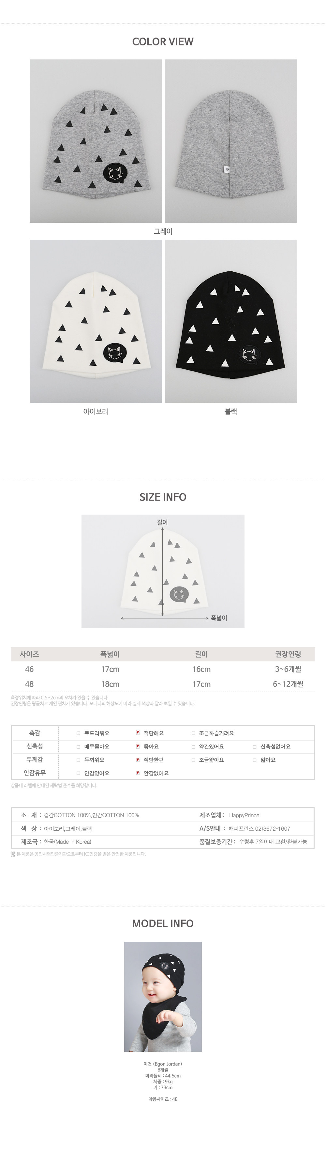
Task: Check the 조금얇아요 checkbox
Action: point(194,760)
